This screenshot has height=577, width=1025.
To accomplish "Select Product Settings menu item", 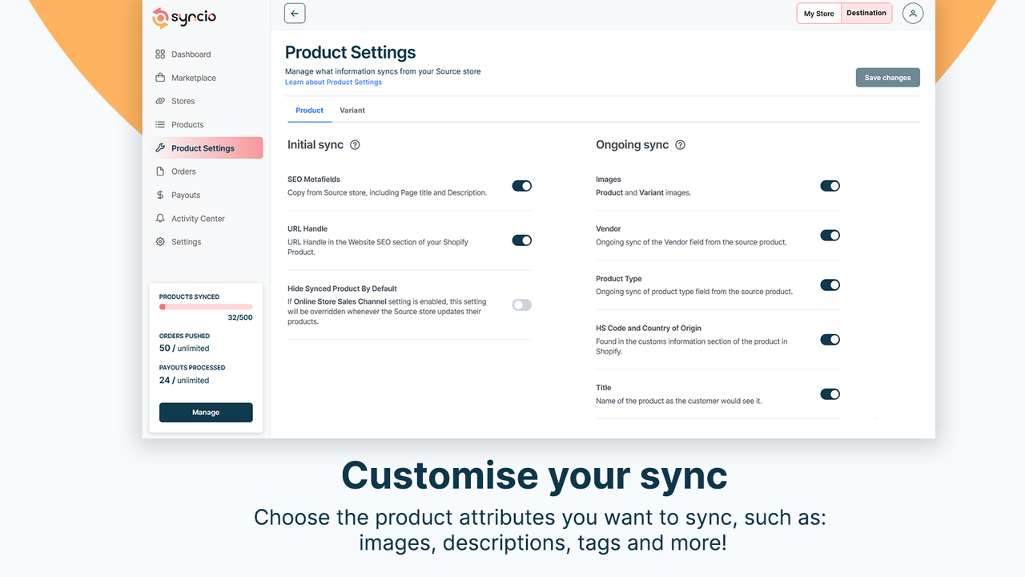I will click(x=207, y=148).
